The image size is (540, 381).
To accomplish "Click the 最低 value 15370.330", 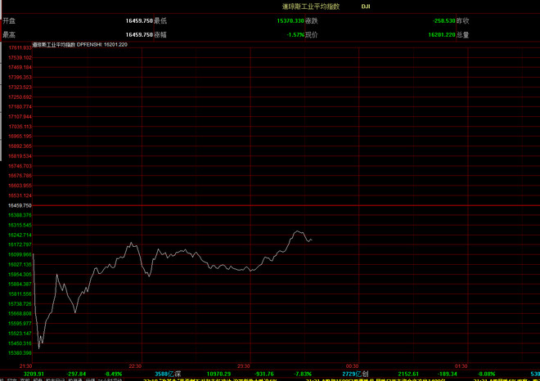I will pos(290,21).
